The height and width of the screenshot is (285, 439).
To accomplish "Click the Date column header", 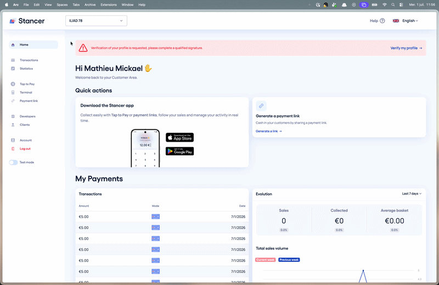I will (242, 206).
